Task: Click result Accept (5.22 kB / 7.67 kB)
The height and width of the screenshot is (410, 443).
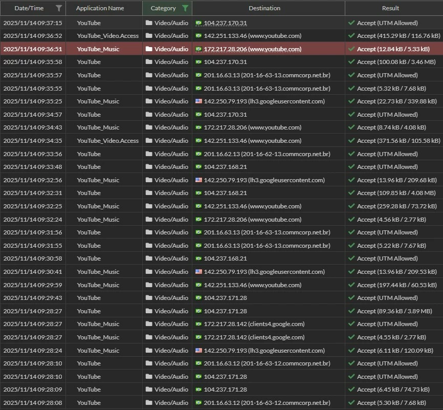Action: point(391,245)
